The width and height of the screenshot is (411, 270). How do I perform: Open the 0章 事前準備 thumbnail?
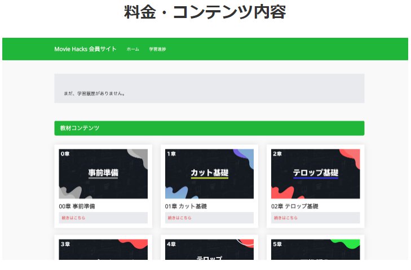[x=103, y=174]
